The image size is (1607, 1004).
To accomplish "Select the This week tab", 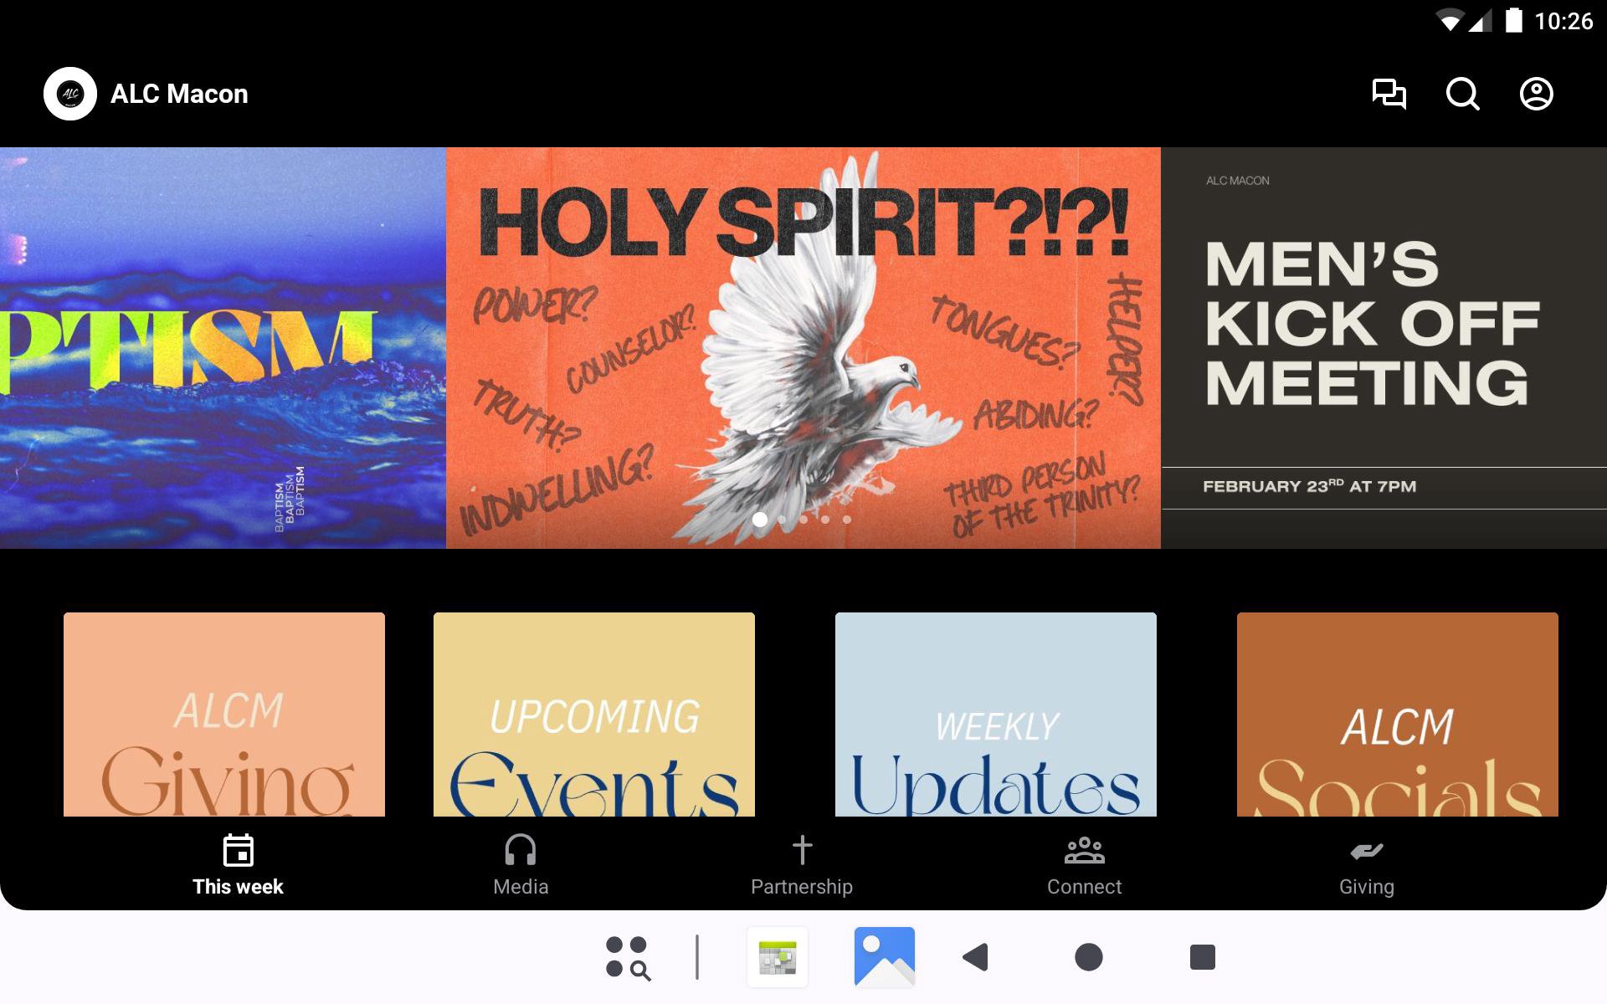I will [x=238, y=865].
